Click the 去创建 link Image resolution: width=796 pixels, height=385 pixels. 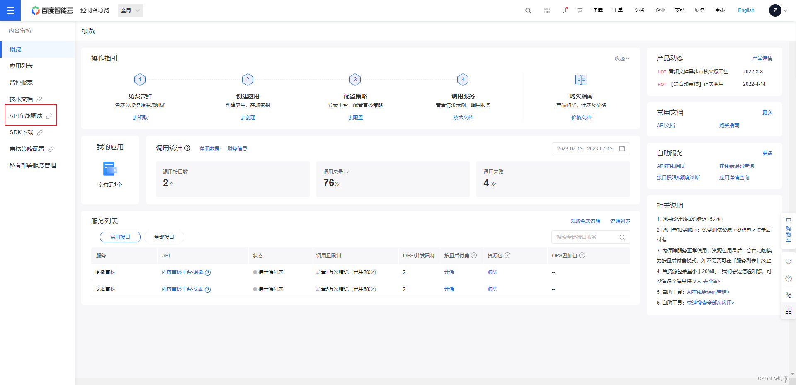coord(248,118)
